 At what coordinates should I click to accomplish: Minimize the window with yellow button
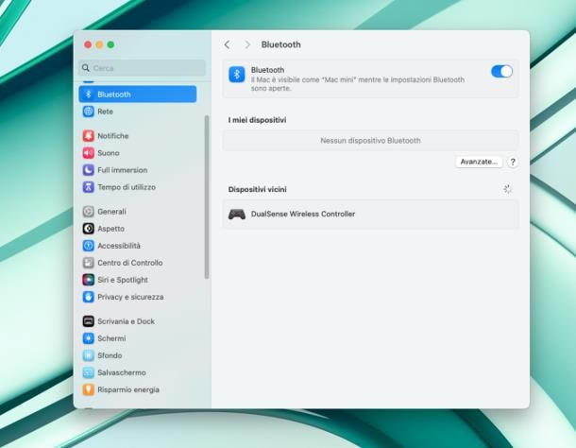pos(99,44)
